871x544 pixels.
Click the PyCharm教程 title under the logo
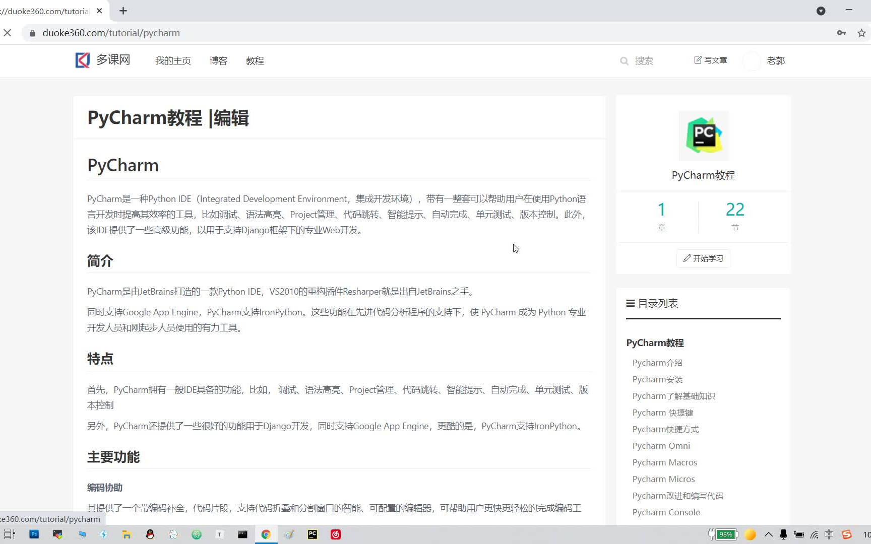(x=703, y=175)
